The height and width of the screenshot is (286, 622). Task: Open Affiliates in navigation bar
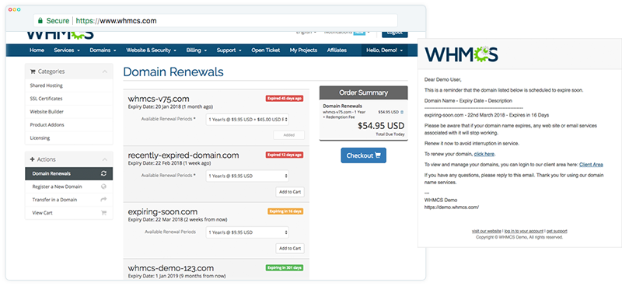[337, 51]
